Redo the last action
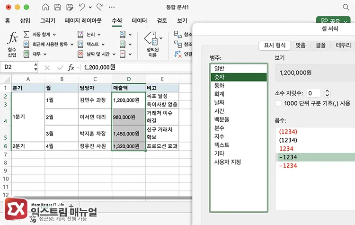This screenshot has width=355, height=225. click(x=99, y=7)
